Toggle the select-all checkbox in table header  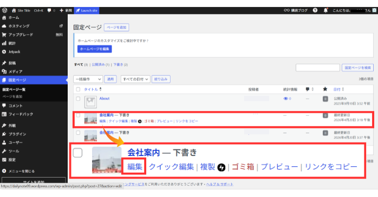coord(78,90)
